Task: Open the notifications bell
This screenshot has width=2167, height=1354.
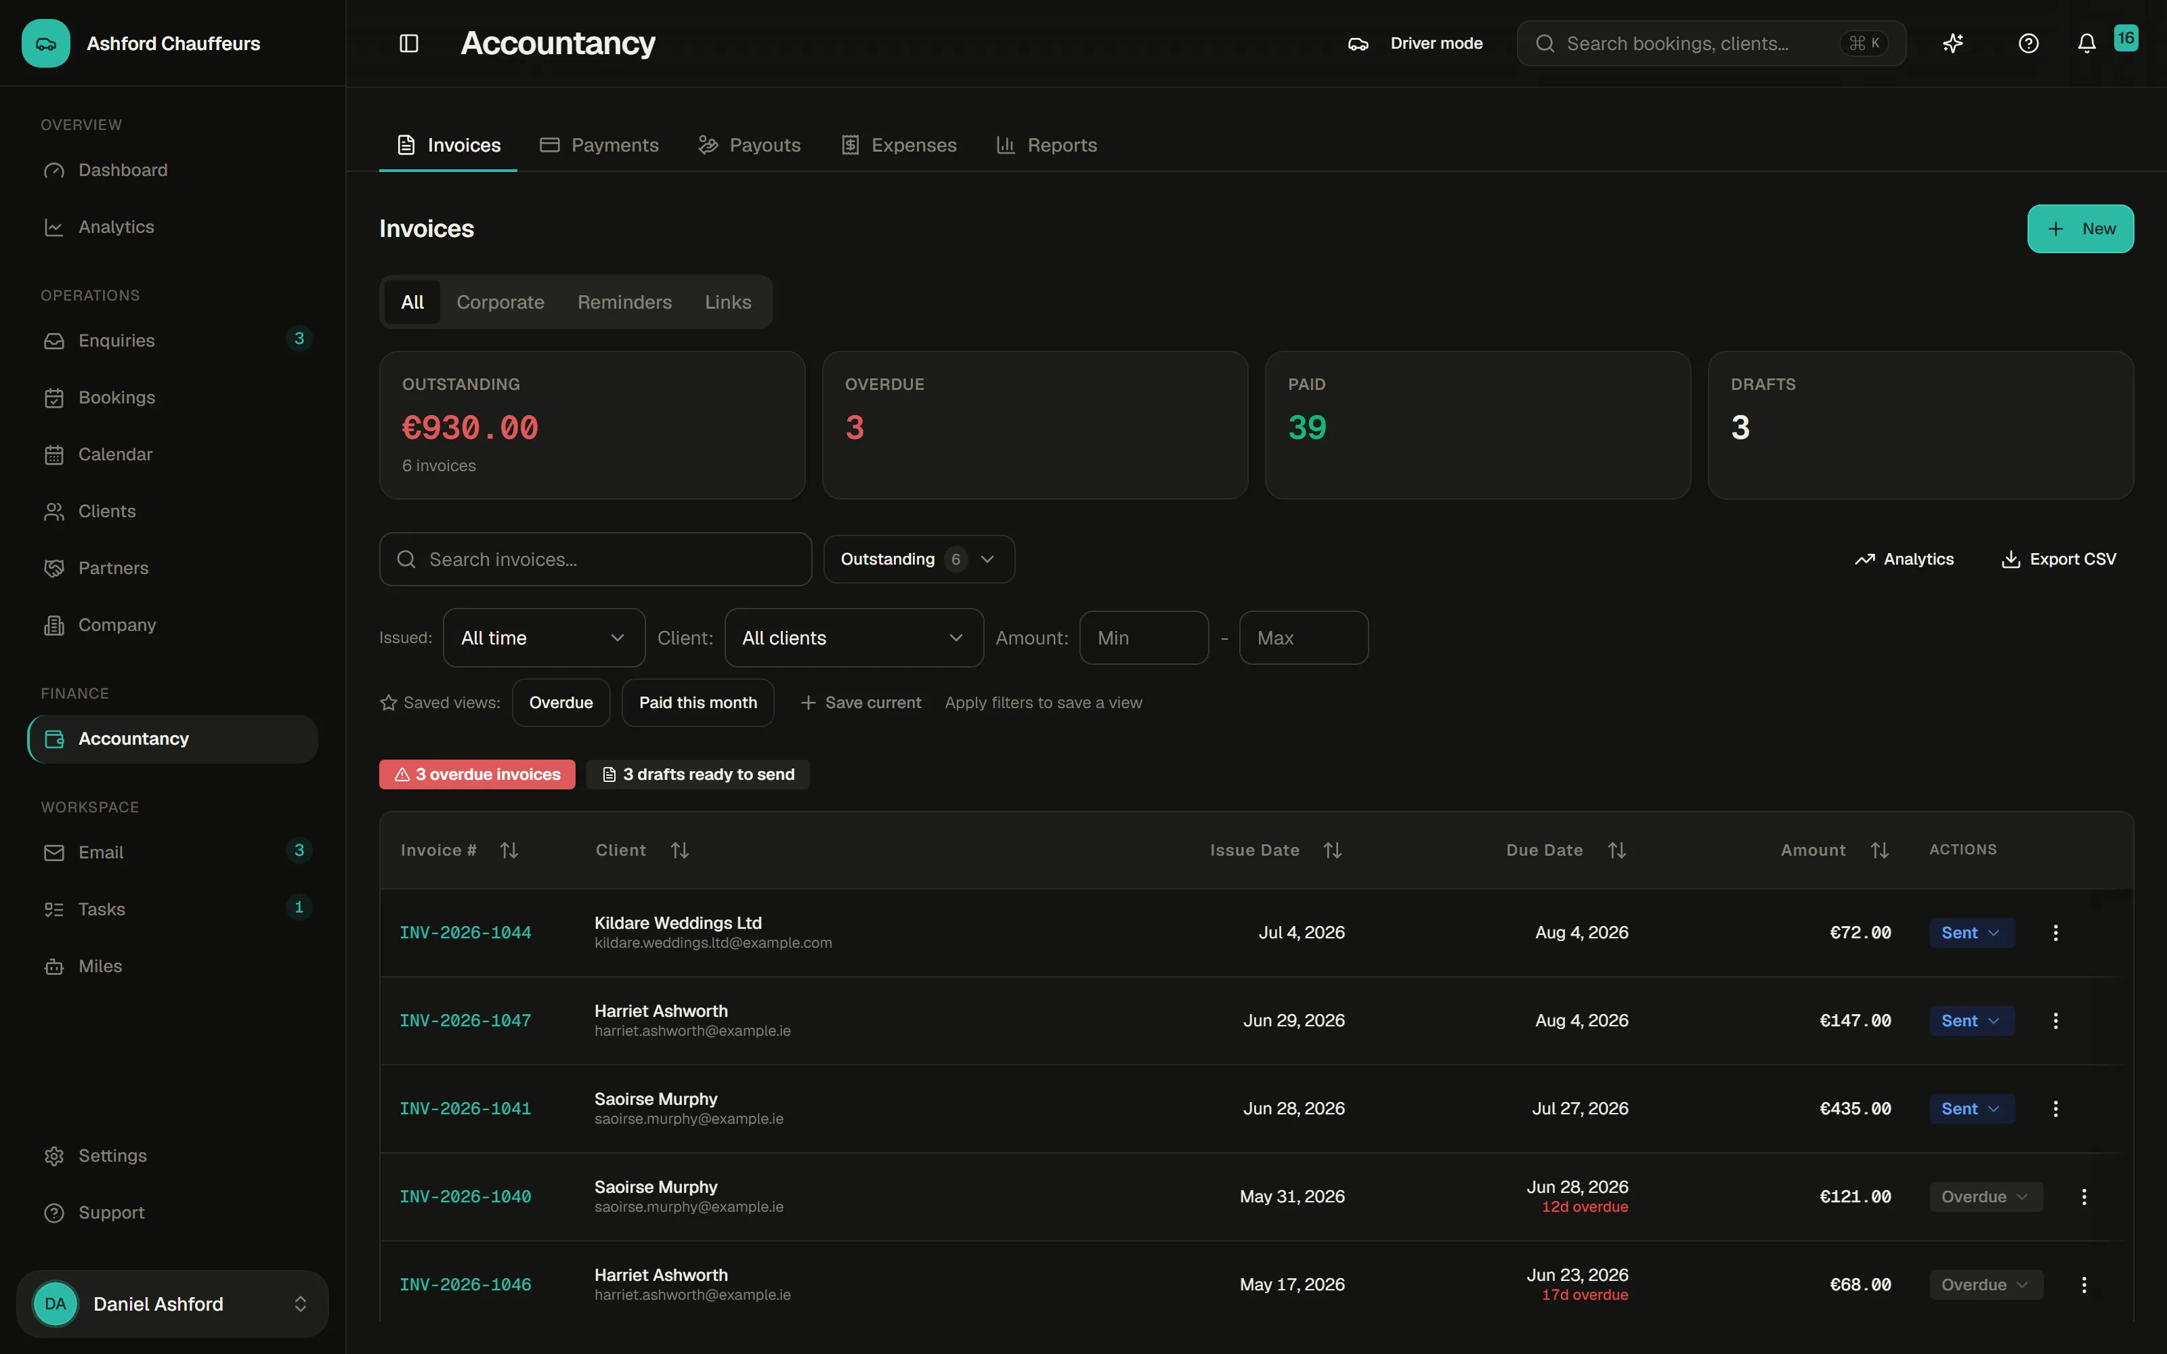Action: coord(2086,43)
